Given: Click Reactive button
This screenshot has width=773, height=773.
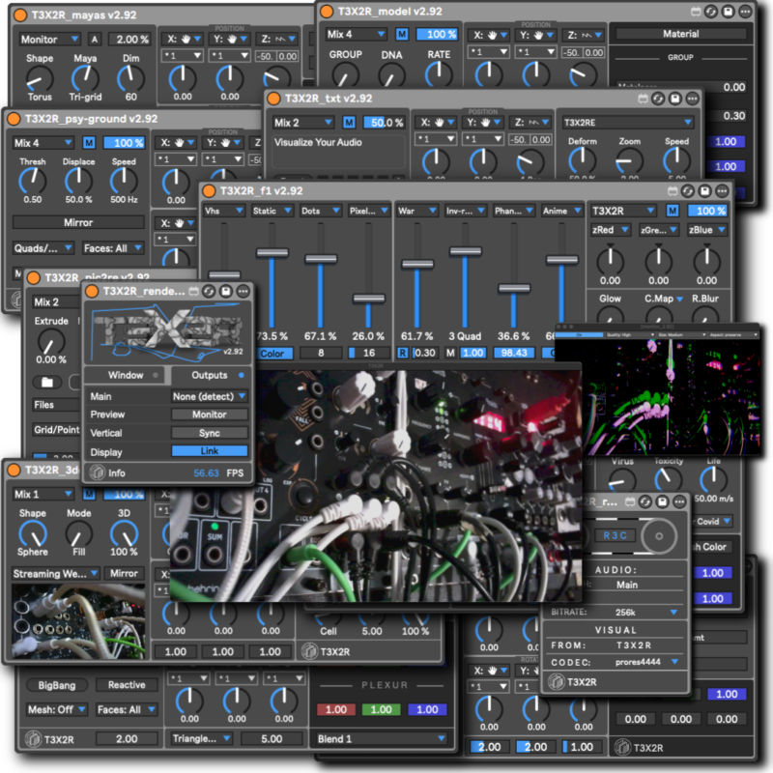Looking at the screenshot, I should tap(127, 685).
